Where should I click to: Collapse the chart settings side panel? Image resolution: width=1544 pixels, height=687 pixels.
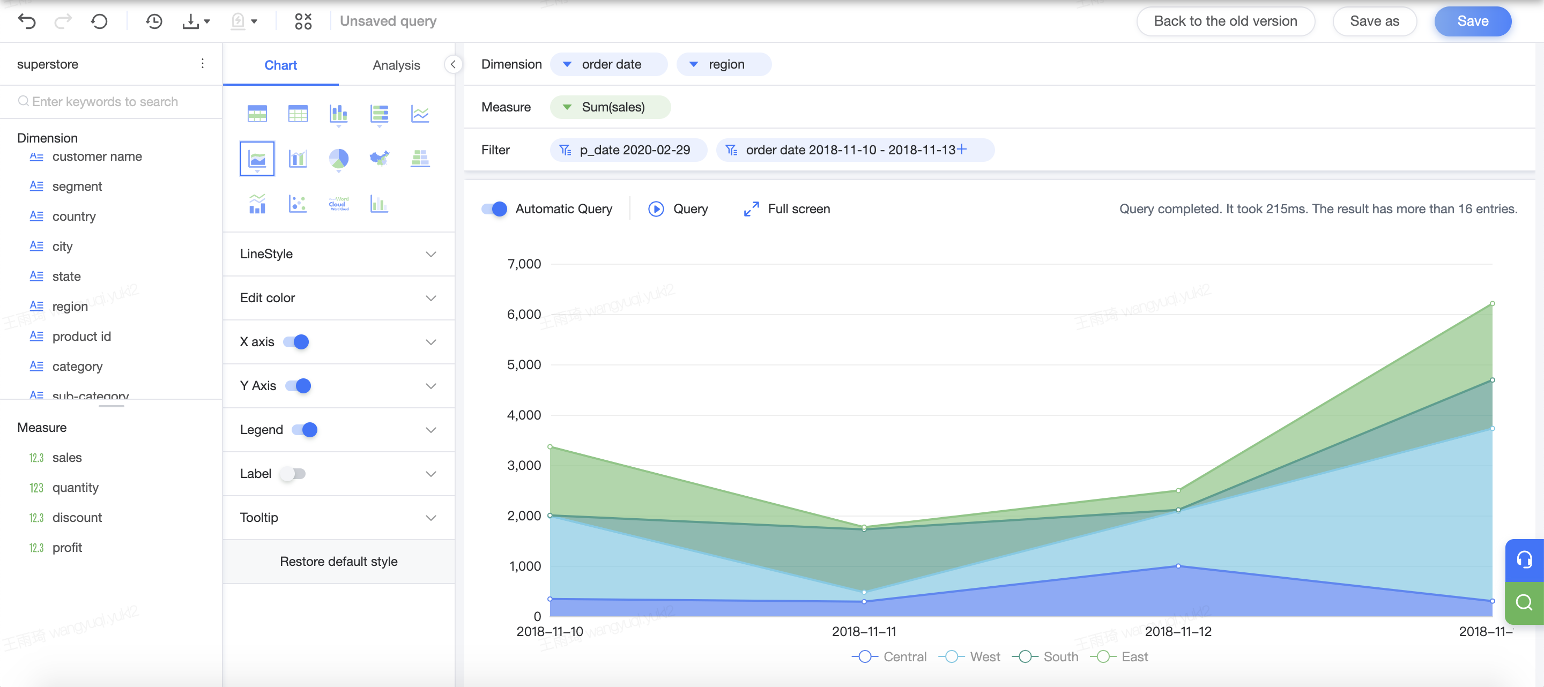tap(453, 64)
